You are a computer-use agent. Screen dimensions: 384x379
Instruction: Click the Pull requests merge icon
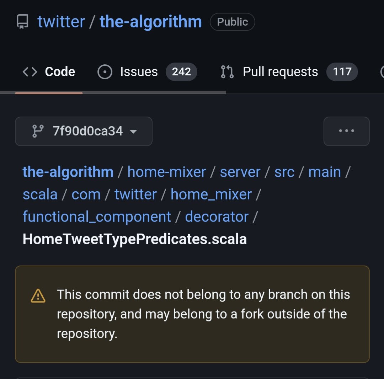tap(227, 72)
